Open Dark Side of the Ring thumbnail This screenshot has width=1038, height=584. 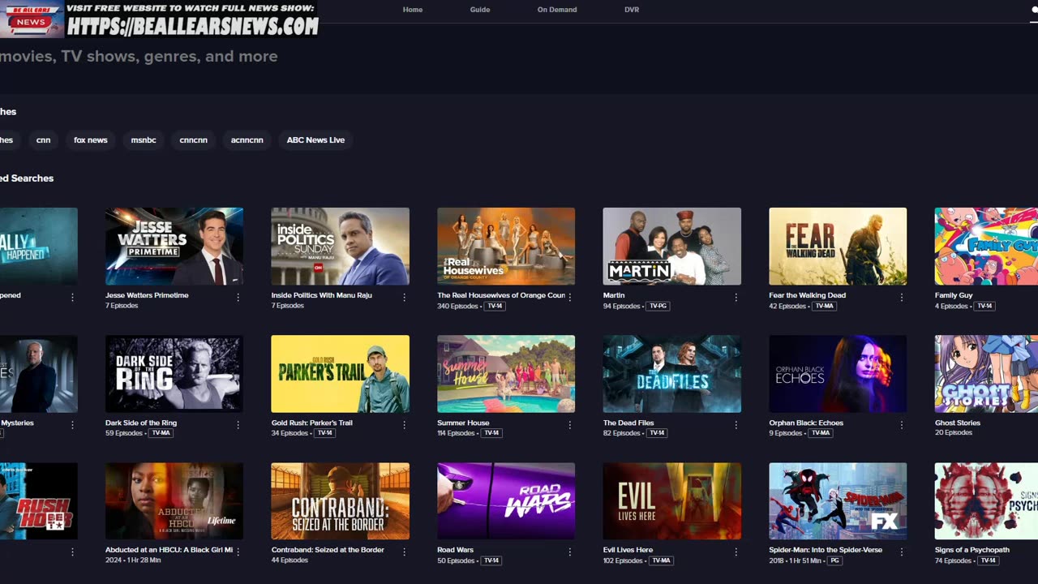coord(174,373)
